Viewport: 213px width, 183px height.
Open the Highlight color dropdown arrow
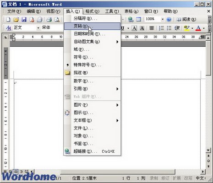(x=192, y=28)
